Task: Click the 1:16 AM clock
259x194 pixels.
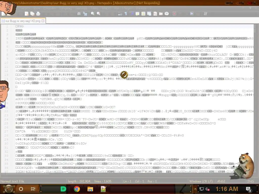Action: (x=227, y=189)
